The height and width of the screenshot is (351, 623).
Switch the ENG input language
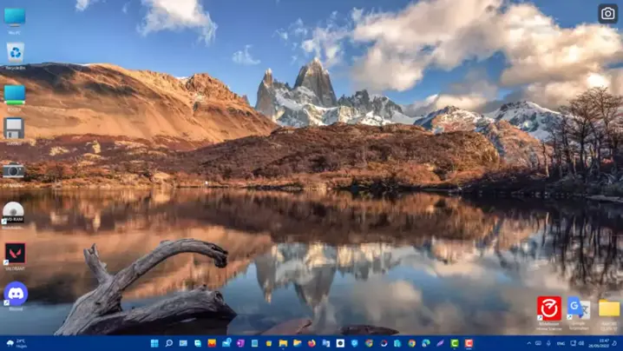561,343
